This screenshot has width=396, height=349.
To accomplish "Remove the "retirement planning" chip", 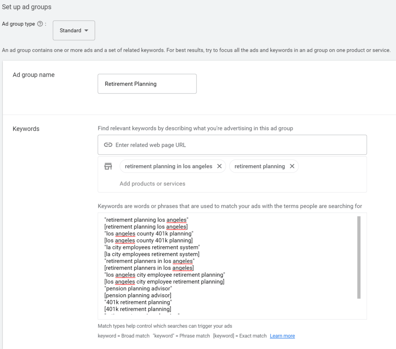I will tap(292, 166).
